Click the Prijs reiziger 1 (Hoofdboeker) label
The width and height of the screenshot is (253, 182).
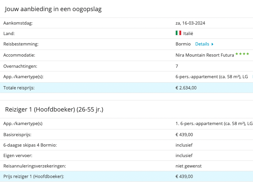click(x=33, y=177)
